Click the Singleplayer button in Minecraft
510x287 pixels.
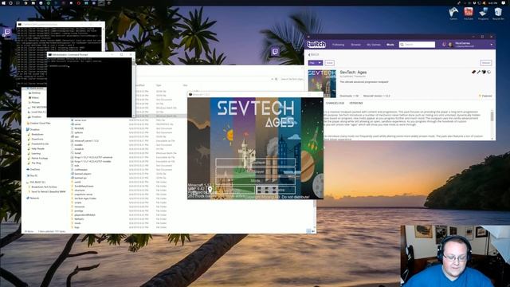pyautogui.click(x=255, y=162)
